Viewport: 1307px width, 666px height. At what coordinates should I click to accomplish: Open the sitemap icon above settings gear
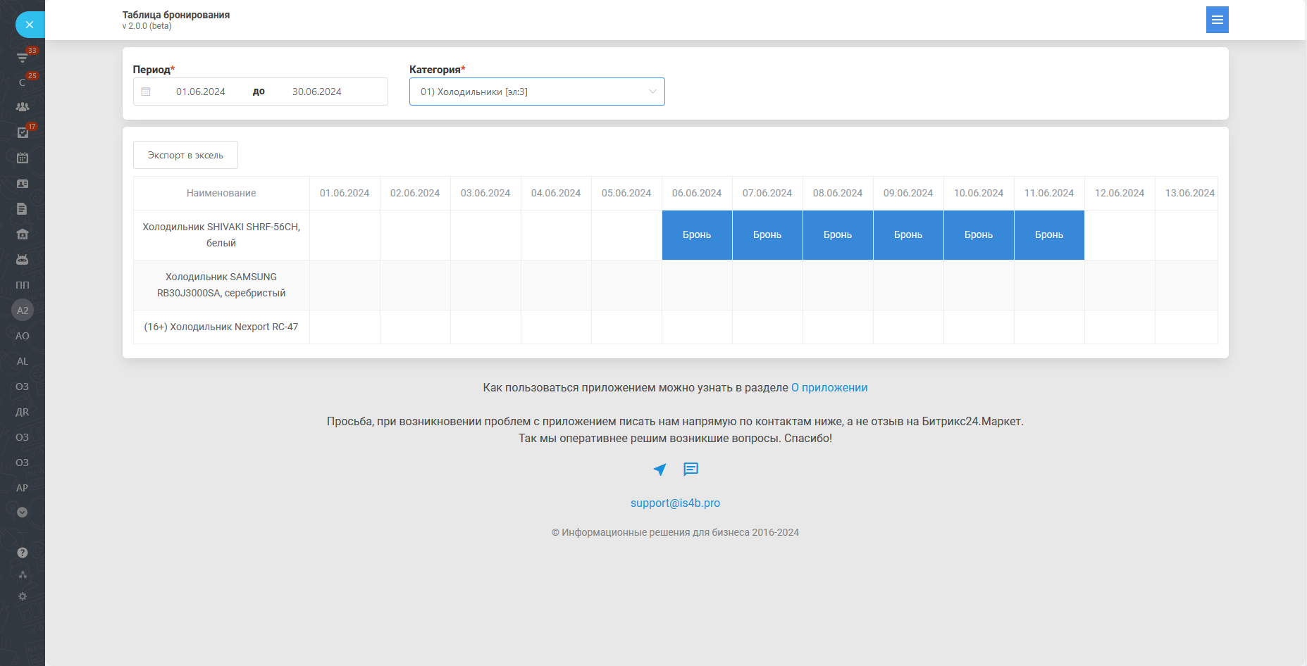tap(23, 574)
